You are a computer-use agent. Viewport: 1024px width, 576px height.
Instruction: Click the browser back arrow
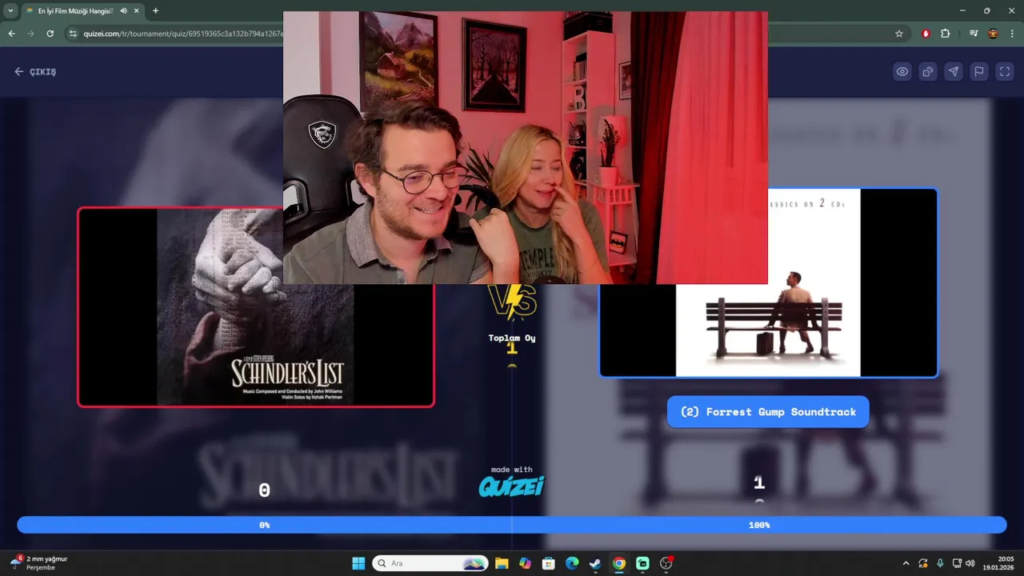[x=11, y=34]
